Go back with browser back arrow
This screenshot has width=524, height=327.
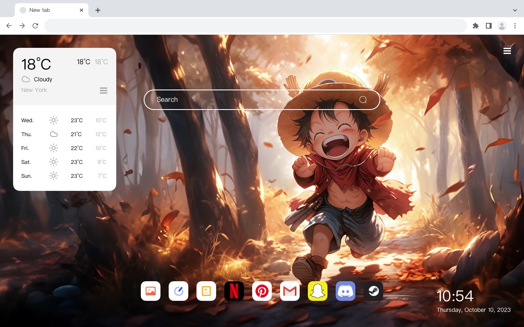[9, 26]
